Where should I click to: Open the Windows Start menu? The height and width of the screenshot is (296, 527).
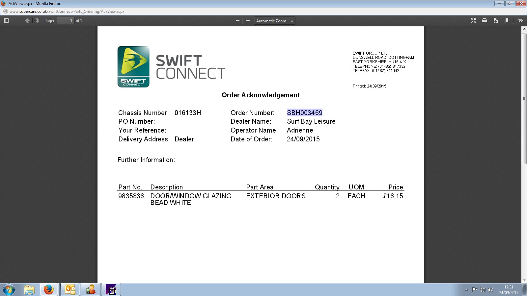click(x=9, y=290)
